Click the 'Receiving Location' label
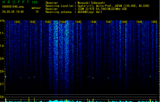 [x=59, y=6]
